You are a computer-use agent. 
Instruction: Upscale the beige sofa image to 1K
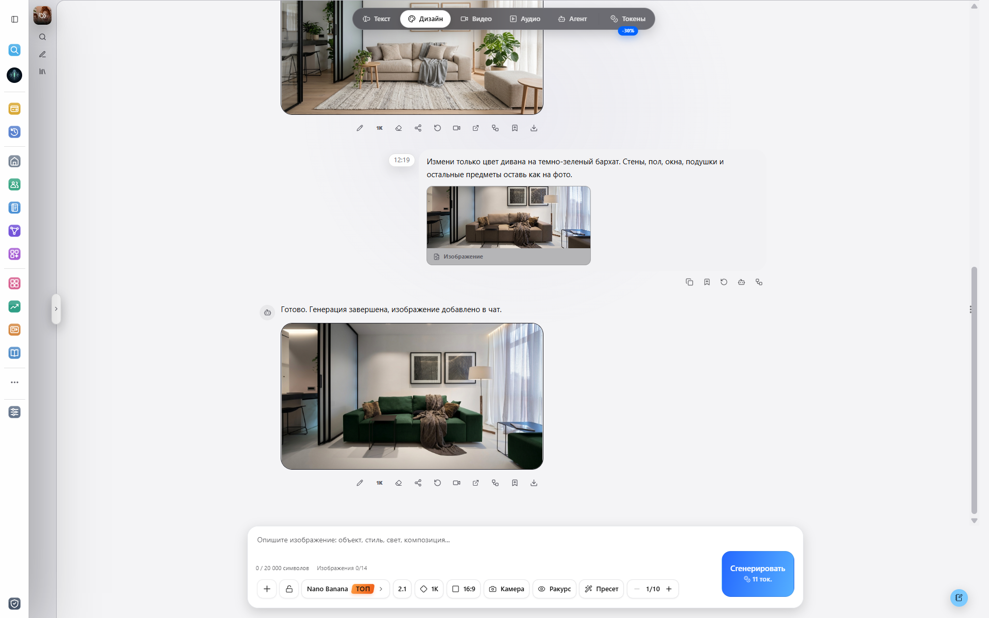coord(379,128)
